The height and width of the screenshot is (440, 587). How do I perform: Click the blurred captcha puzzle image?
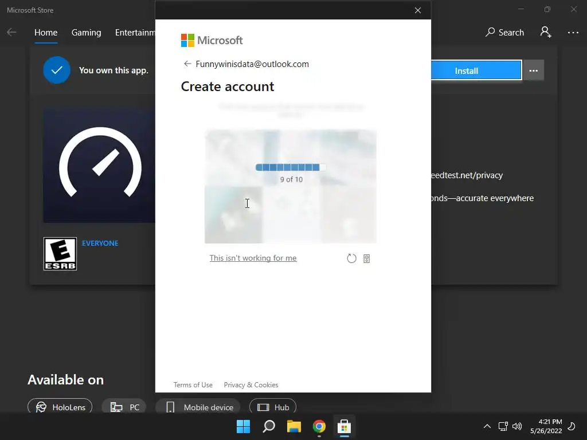tap(291, 186)
